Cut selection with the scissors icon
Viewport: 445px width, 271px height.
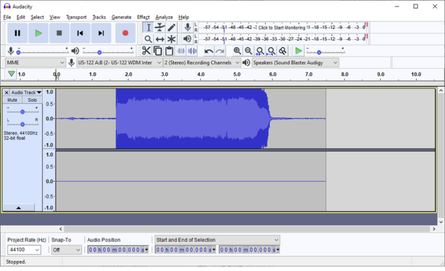(x=146, y=51)
